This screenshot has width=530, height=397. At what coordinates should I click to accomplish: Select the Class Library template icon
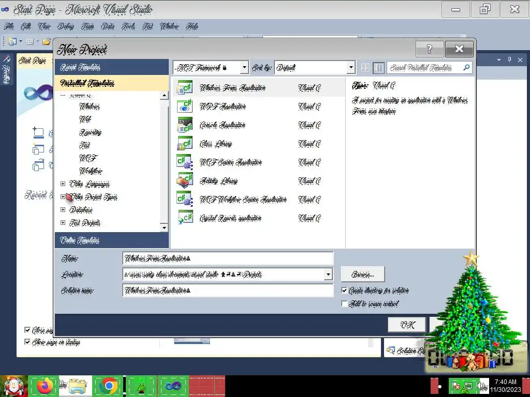[185, 144]
